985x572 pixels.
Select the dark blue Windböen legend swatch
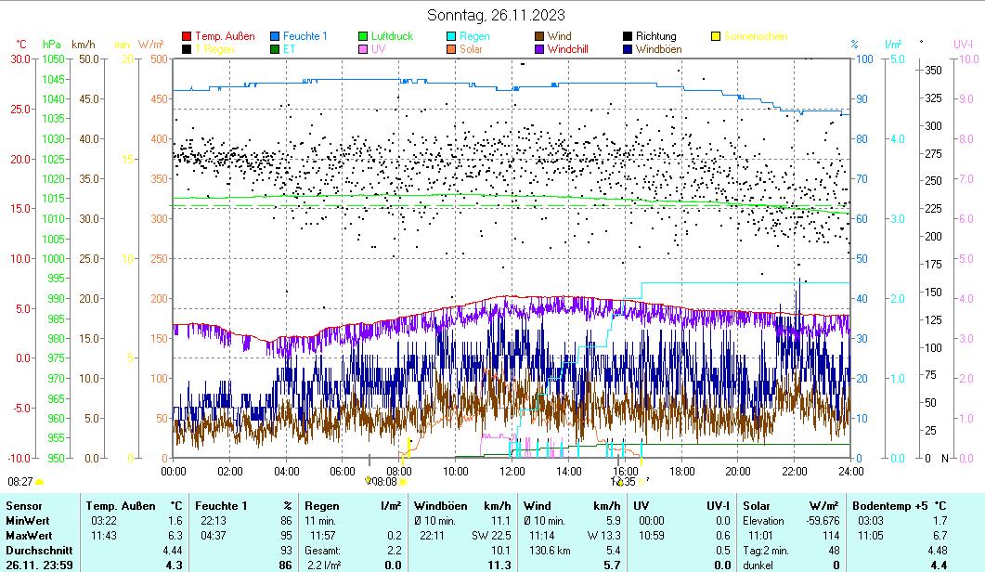tap(627, 49)
